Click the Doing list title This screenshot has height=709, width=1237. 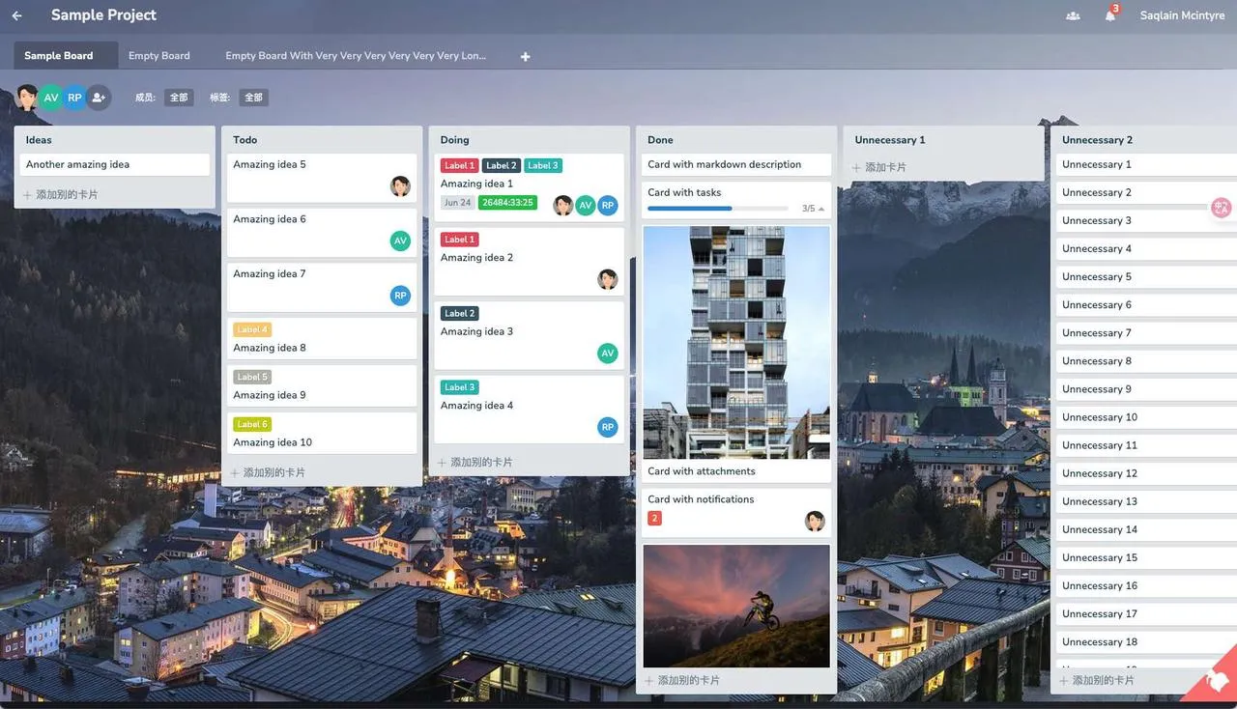(455, 140)
